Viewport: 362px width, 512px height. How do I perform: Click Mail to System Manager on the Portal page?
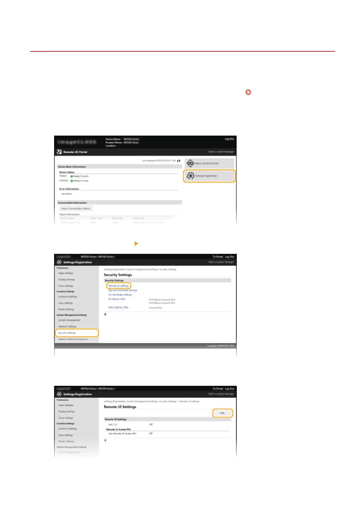coord(221,152)
